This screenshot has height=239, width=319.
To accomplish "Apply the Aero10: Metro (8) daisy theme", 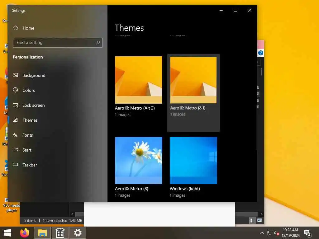I will tap(139, 161).
